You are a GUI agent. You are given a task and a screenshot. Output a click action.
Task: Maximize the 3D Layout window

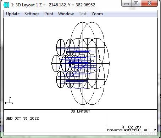click(136, 3)
